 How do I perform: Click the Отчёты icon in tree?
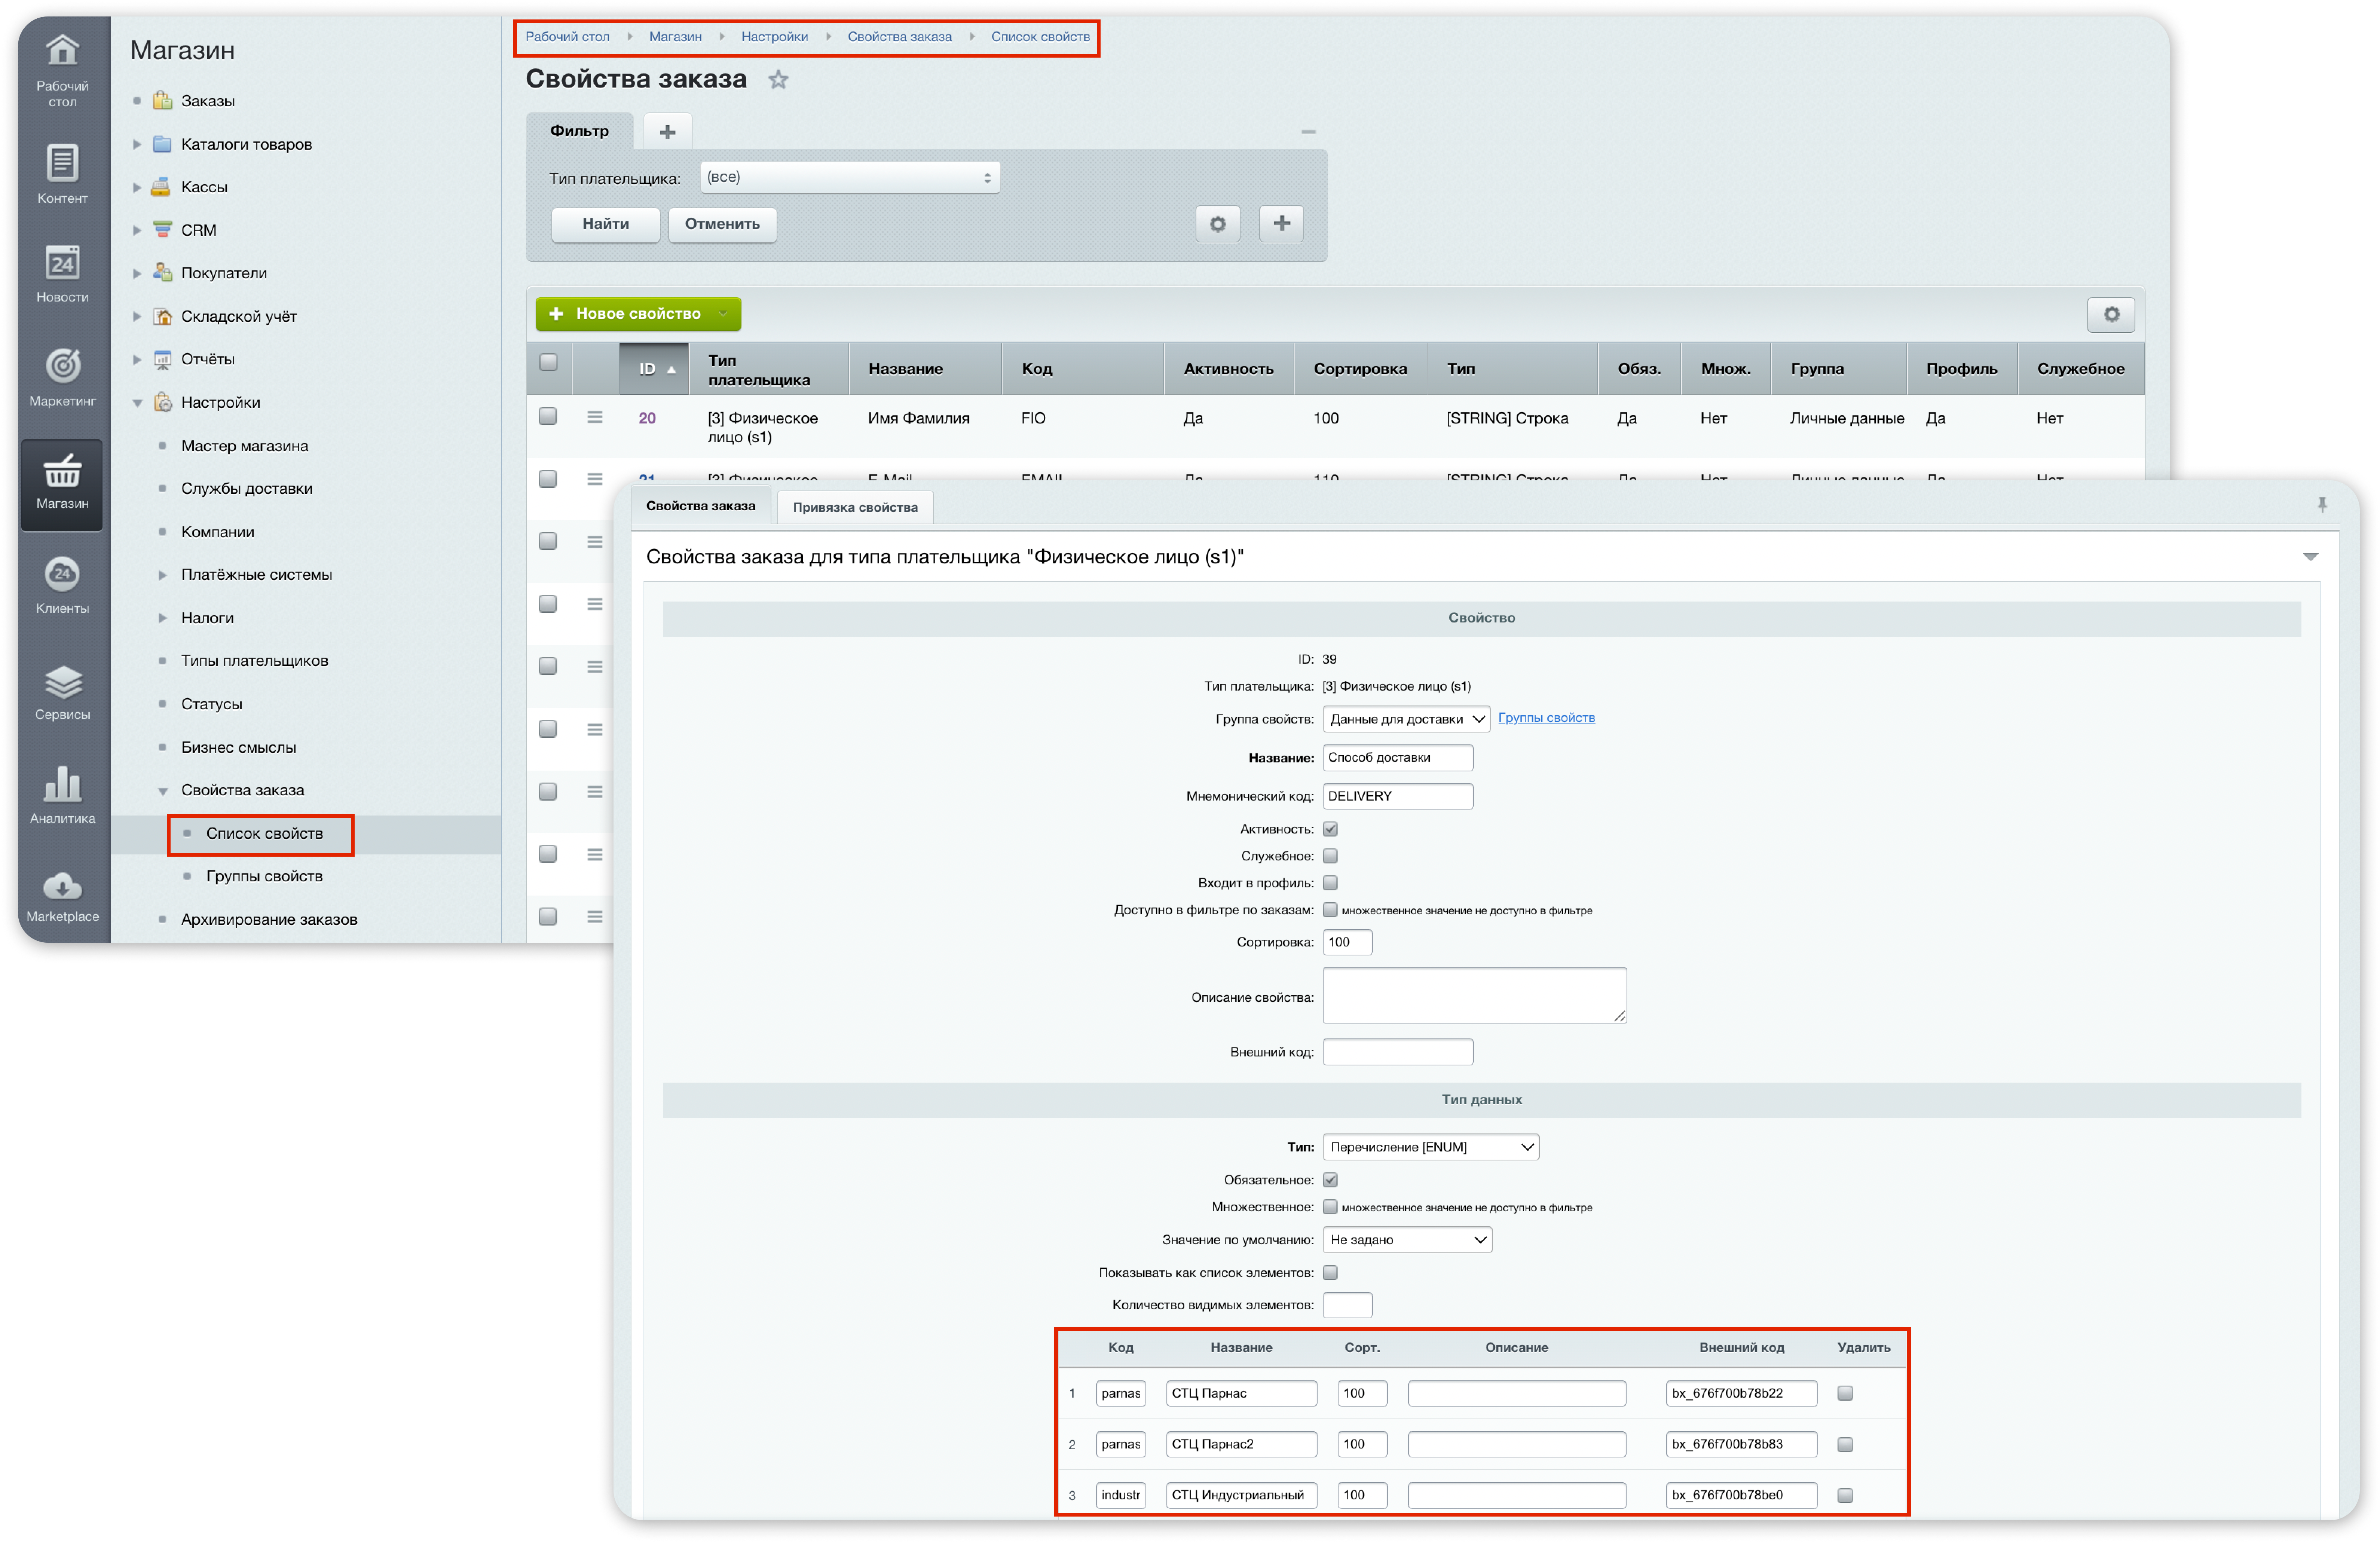pyautogui.click(x=162, y=359)
